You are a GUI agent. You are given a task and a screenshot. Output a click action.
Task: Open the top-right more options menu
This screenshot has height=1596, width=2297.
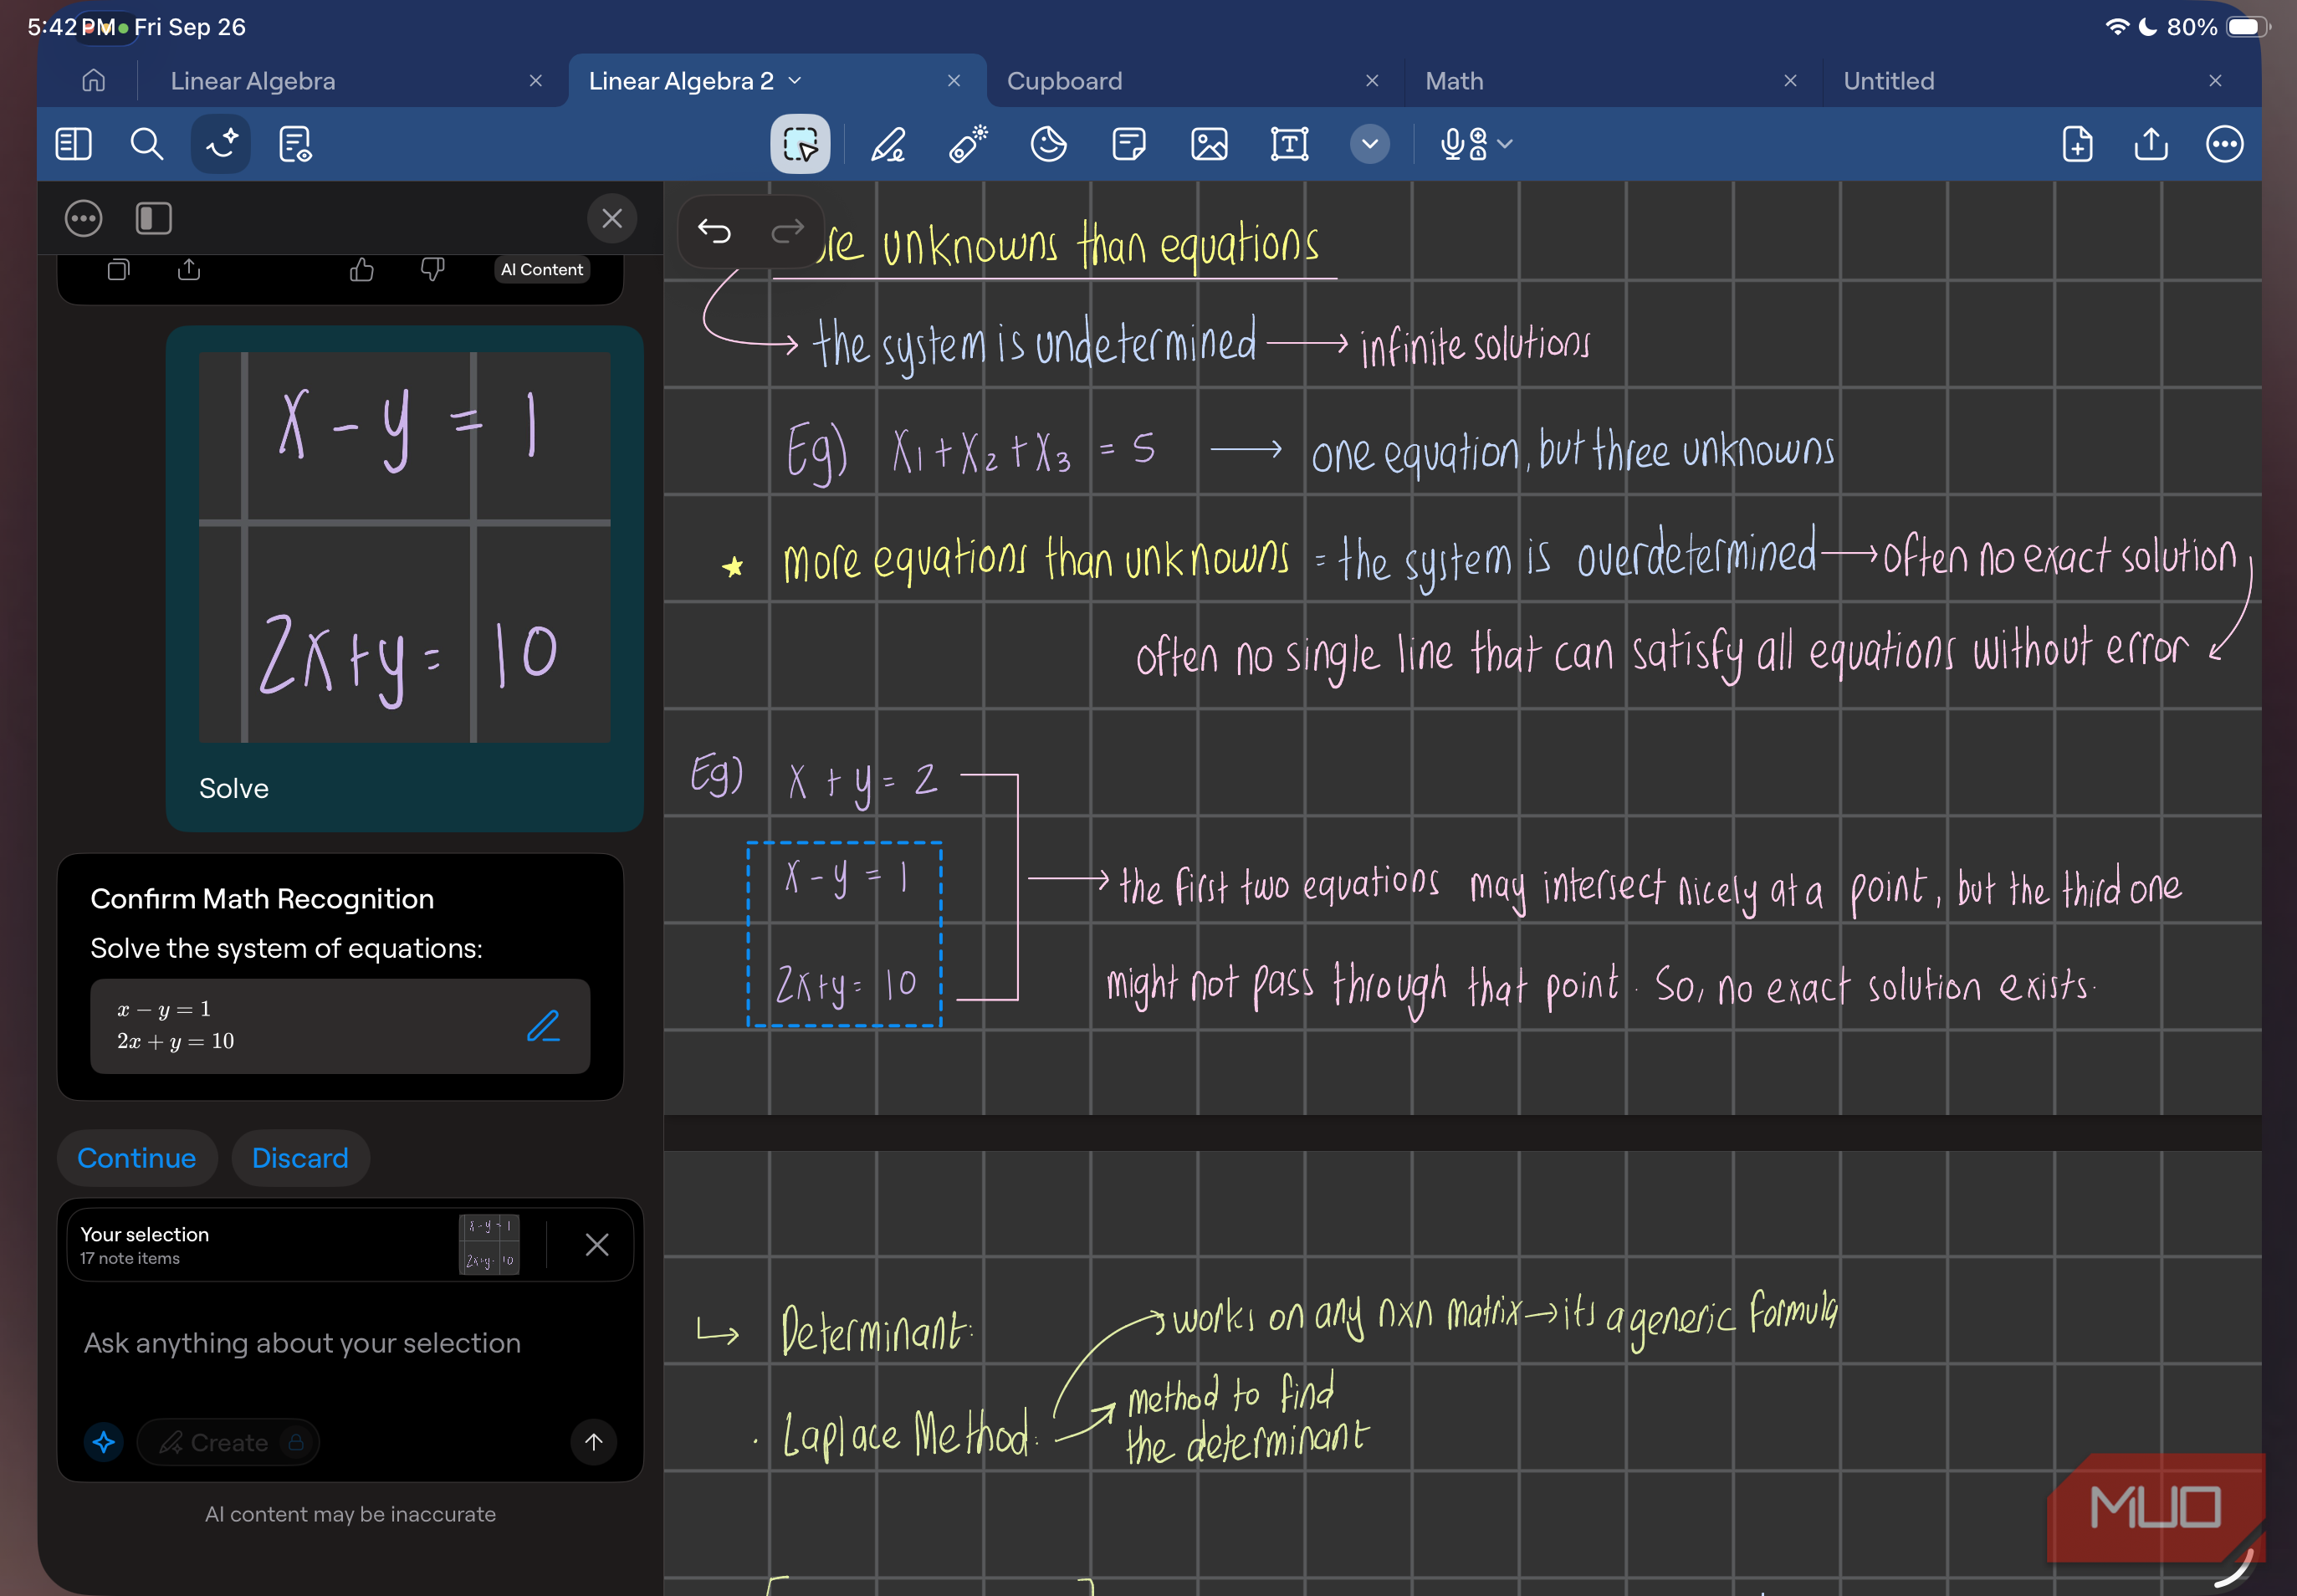coord(2225,144)
